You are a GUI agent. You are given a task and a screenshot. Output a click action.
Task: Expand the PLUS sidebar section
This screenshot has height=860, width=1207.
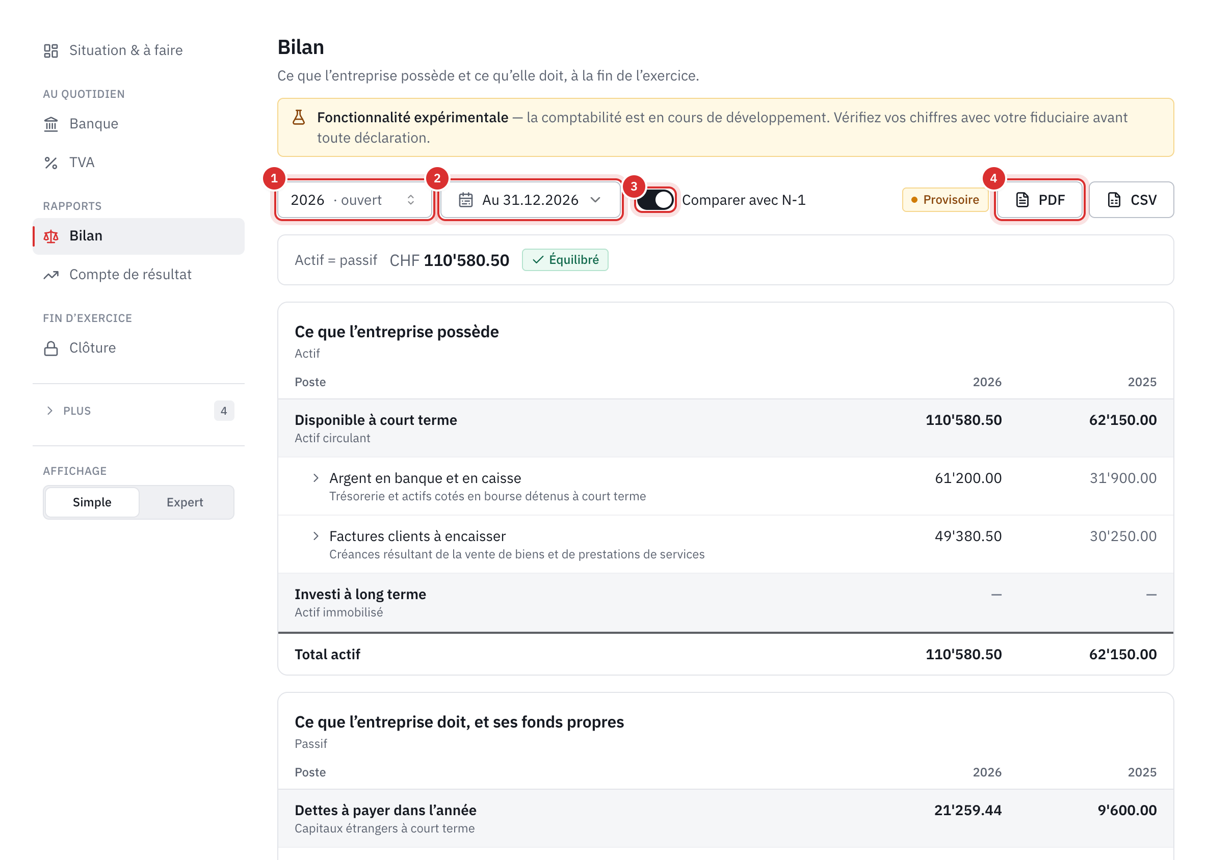pos(139,411)
